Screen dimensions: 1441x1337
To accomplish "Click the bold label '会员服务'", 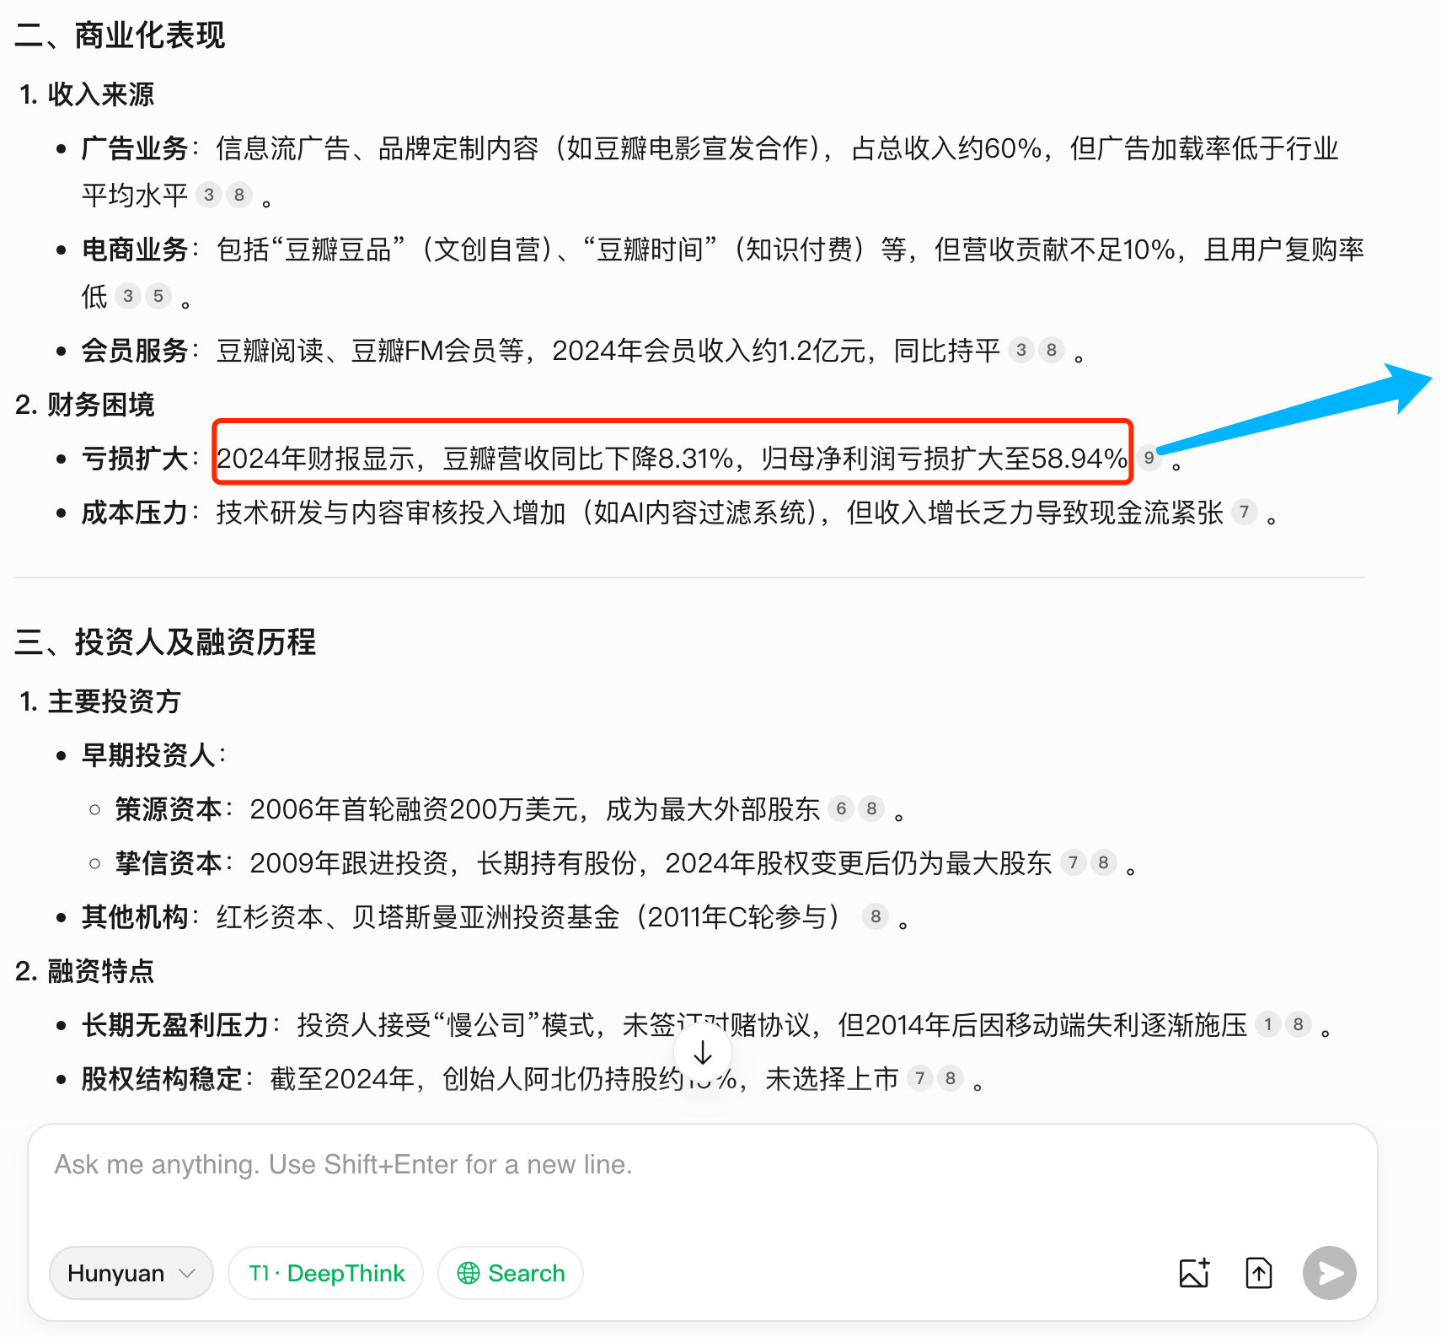I will pyautogui.click(x=135, y=351).
